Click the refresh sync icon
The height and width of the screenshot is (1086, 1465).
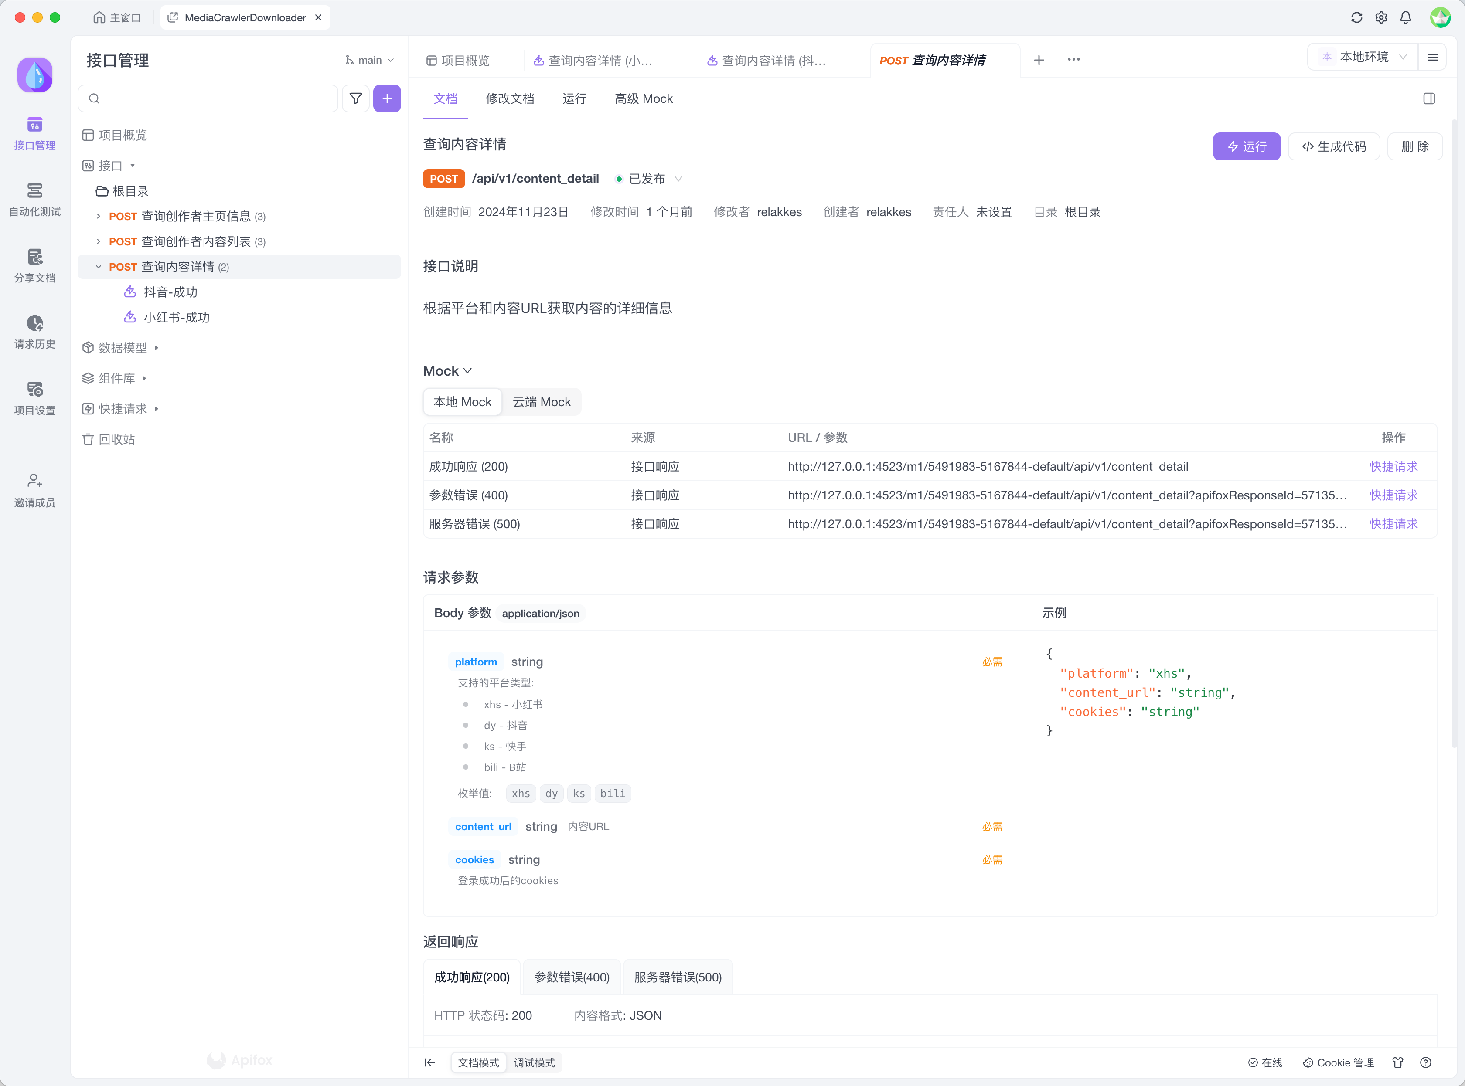1356,18
